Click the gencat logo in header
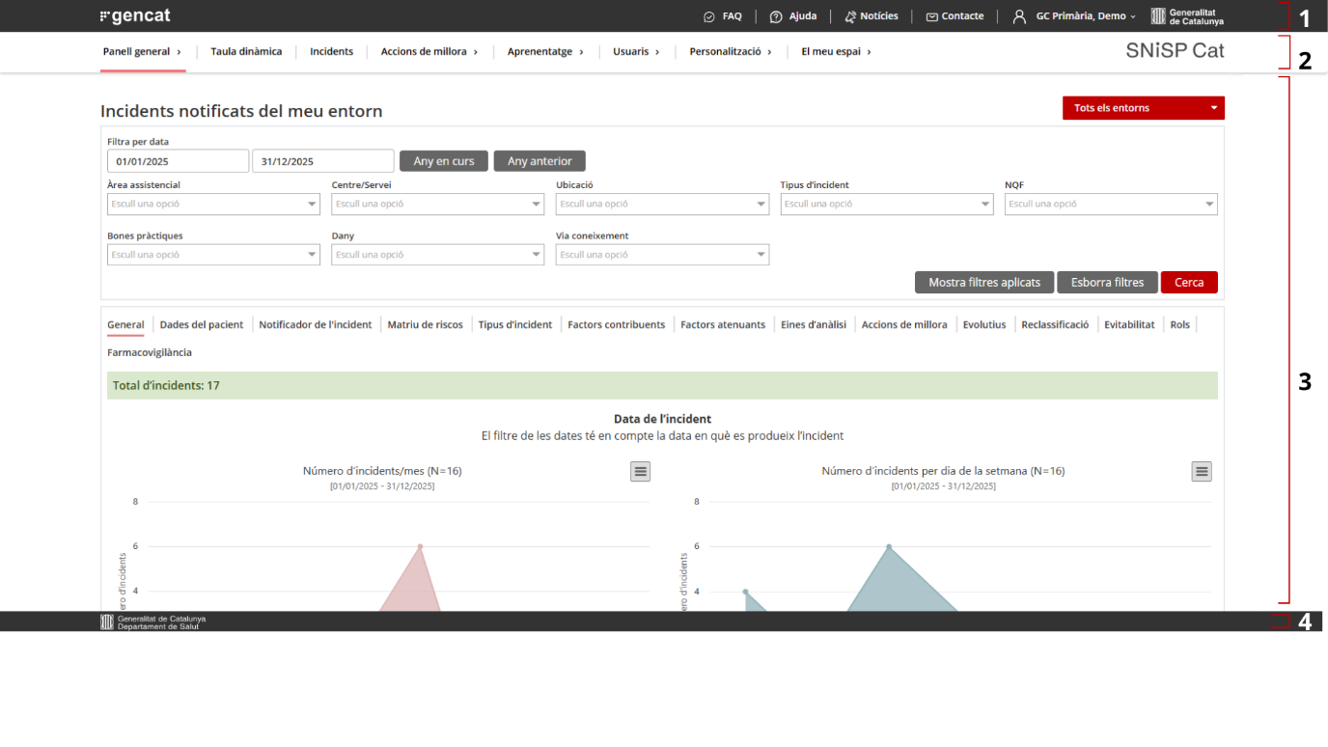The image size is (1328, 747). point(135,16)
